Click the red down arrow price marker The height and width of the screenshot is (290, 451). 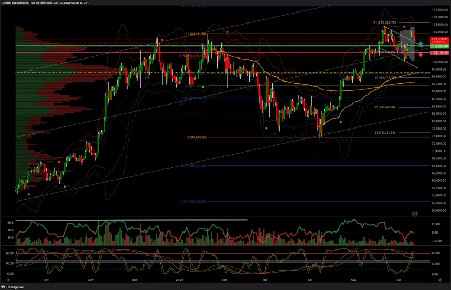tap(421, 54)
